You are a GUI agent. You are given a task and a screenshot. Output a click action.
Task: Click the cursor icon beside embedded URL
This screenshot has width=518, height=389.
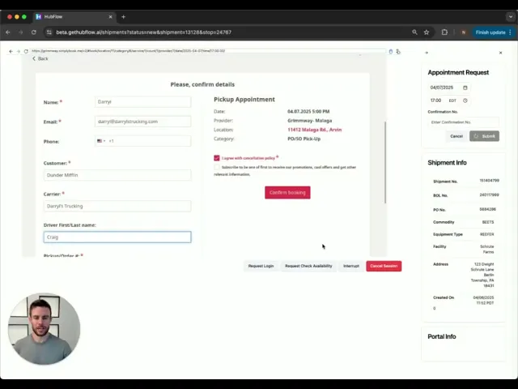point(398,52)
